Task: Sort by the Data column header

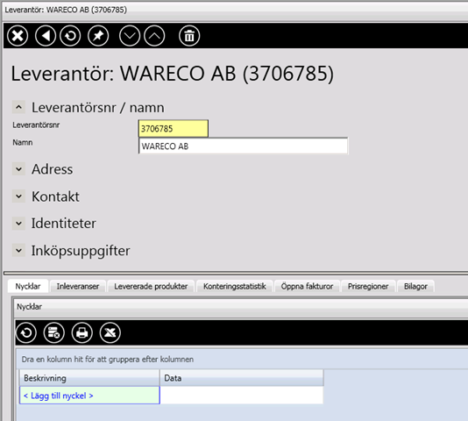Action: click(242, 378)
